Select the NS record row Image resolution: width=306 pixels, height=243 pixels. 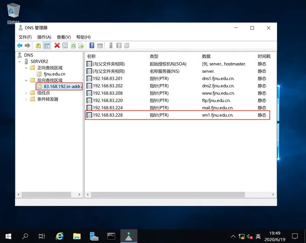177,71
